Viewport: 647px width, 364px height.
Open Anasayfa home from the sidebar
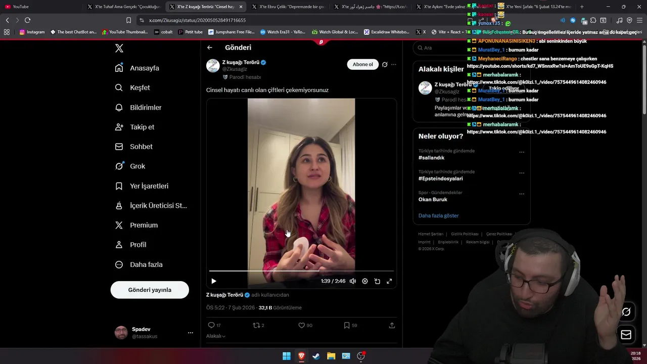point(137,68)
